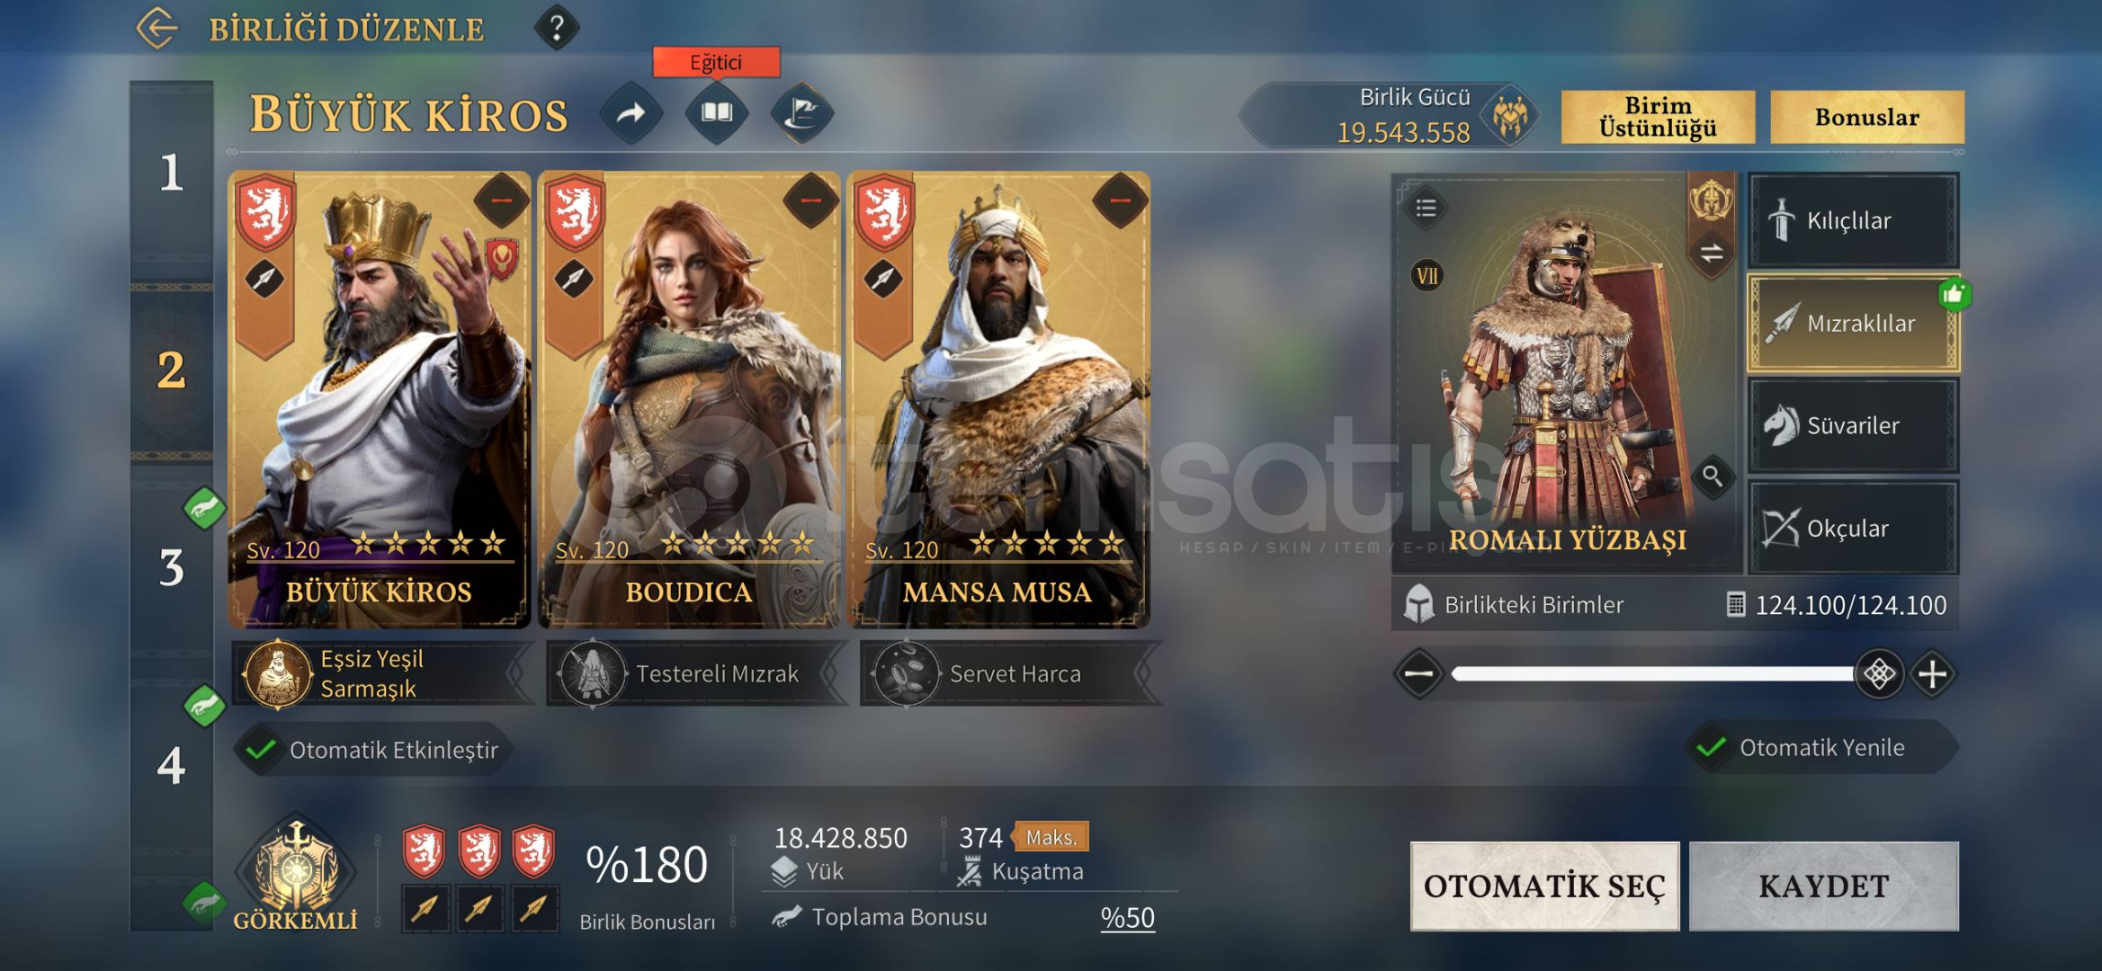
Task: Open the question mark help icon
Action: coord(557,28)
